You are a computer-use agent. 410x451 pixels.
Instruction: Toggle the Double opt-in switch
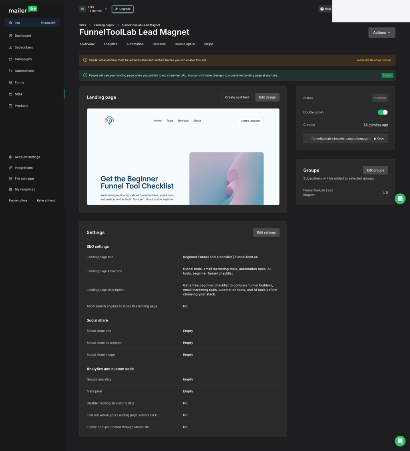click(383, 113)
